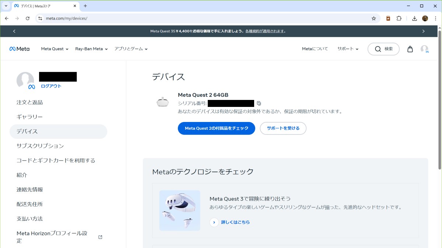
Task: Open ギャラリー in sidebar
Action: click(29, 117)
